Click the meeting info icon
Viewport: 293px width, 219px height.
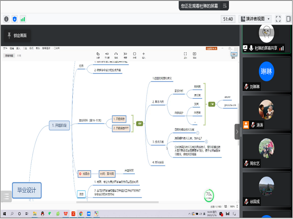[6, 19]
